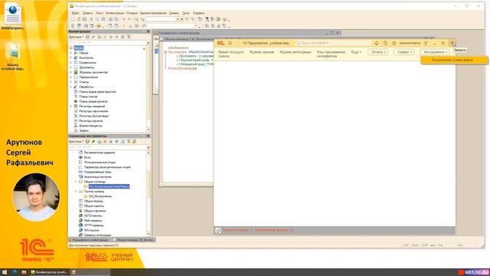490x276 pixels.
Task: Expand the Общие node in configuration tree
Action: point(71,53)
